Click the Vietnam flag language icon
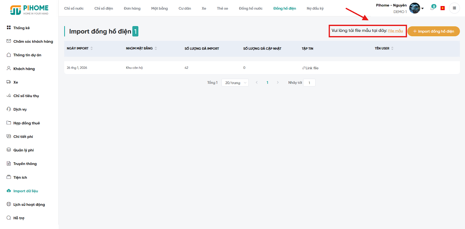 [443, 8]
